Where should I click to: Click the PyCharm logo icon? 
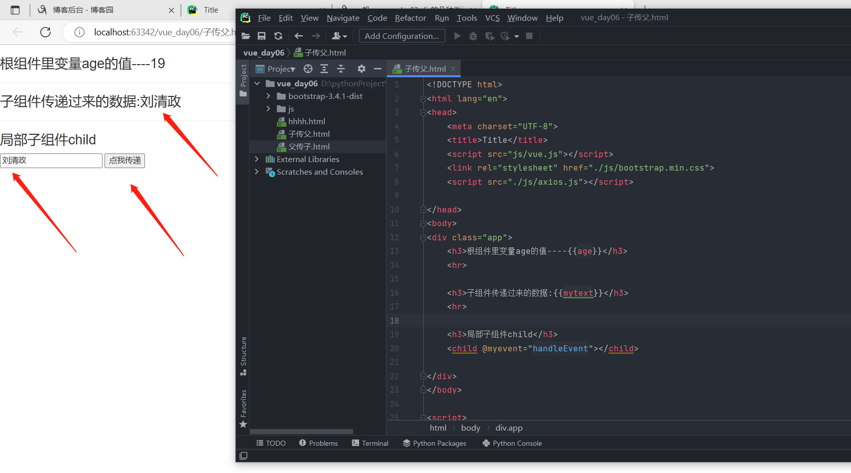[245, 18]
